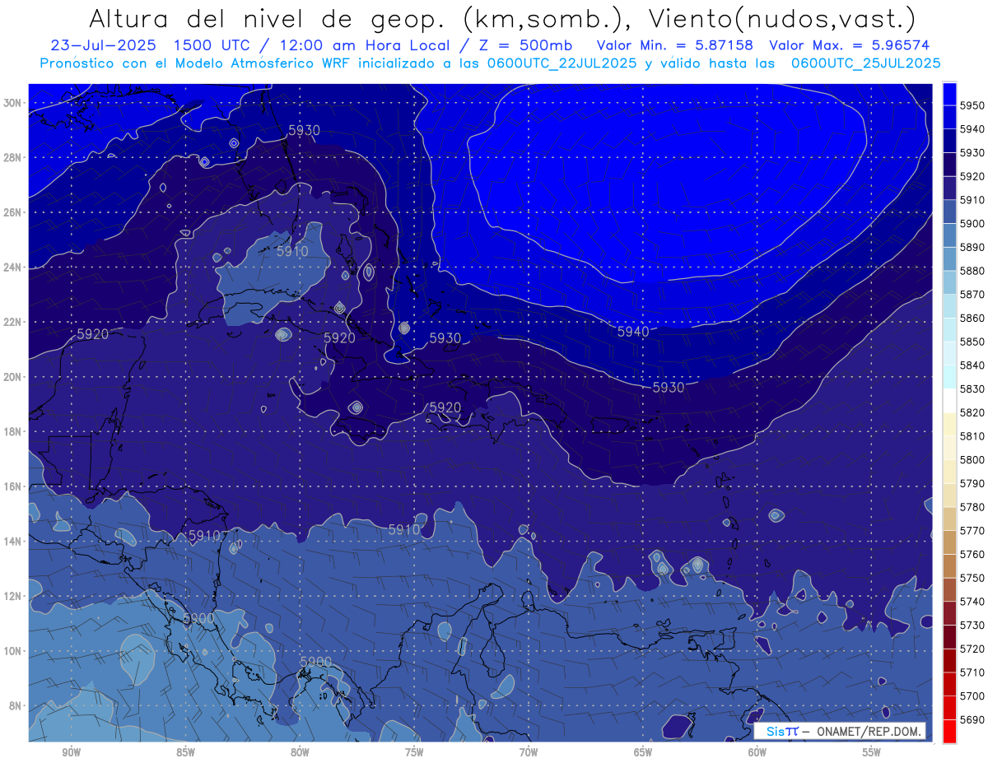The image size is (988, 763).
Task: Click the '0600UTC_25JUL2025' valid-until time
Action: (x=865, y=63)
